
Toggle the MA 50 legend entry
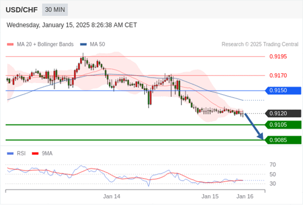[93, 44]
